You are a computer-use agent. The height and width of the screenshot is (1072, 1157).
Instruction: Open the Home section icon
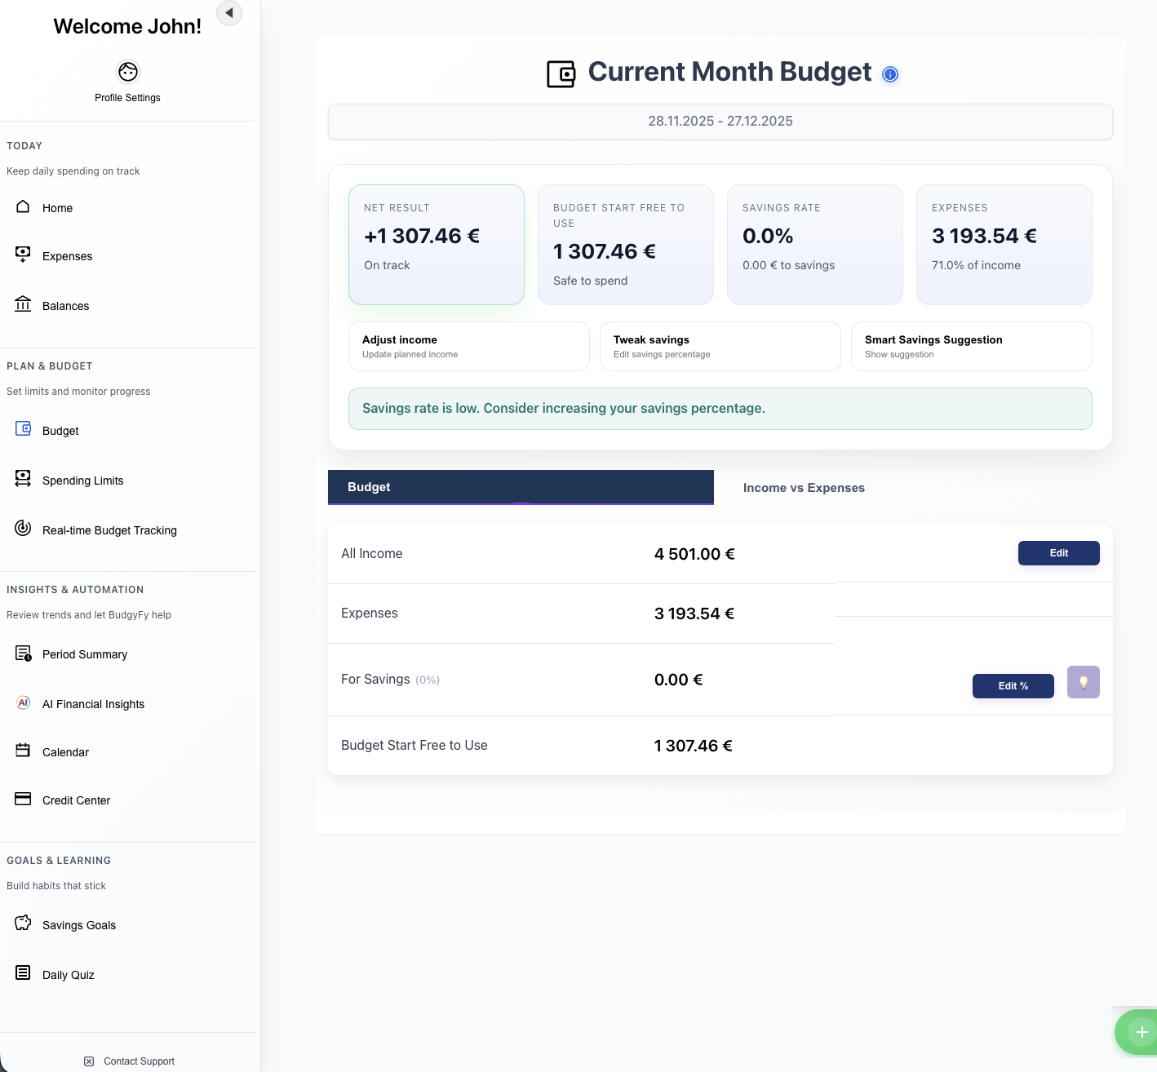pyautogui.click(x=22, y=207)
